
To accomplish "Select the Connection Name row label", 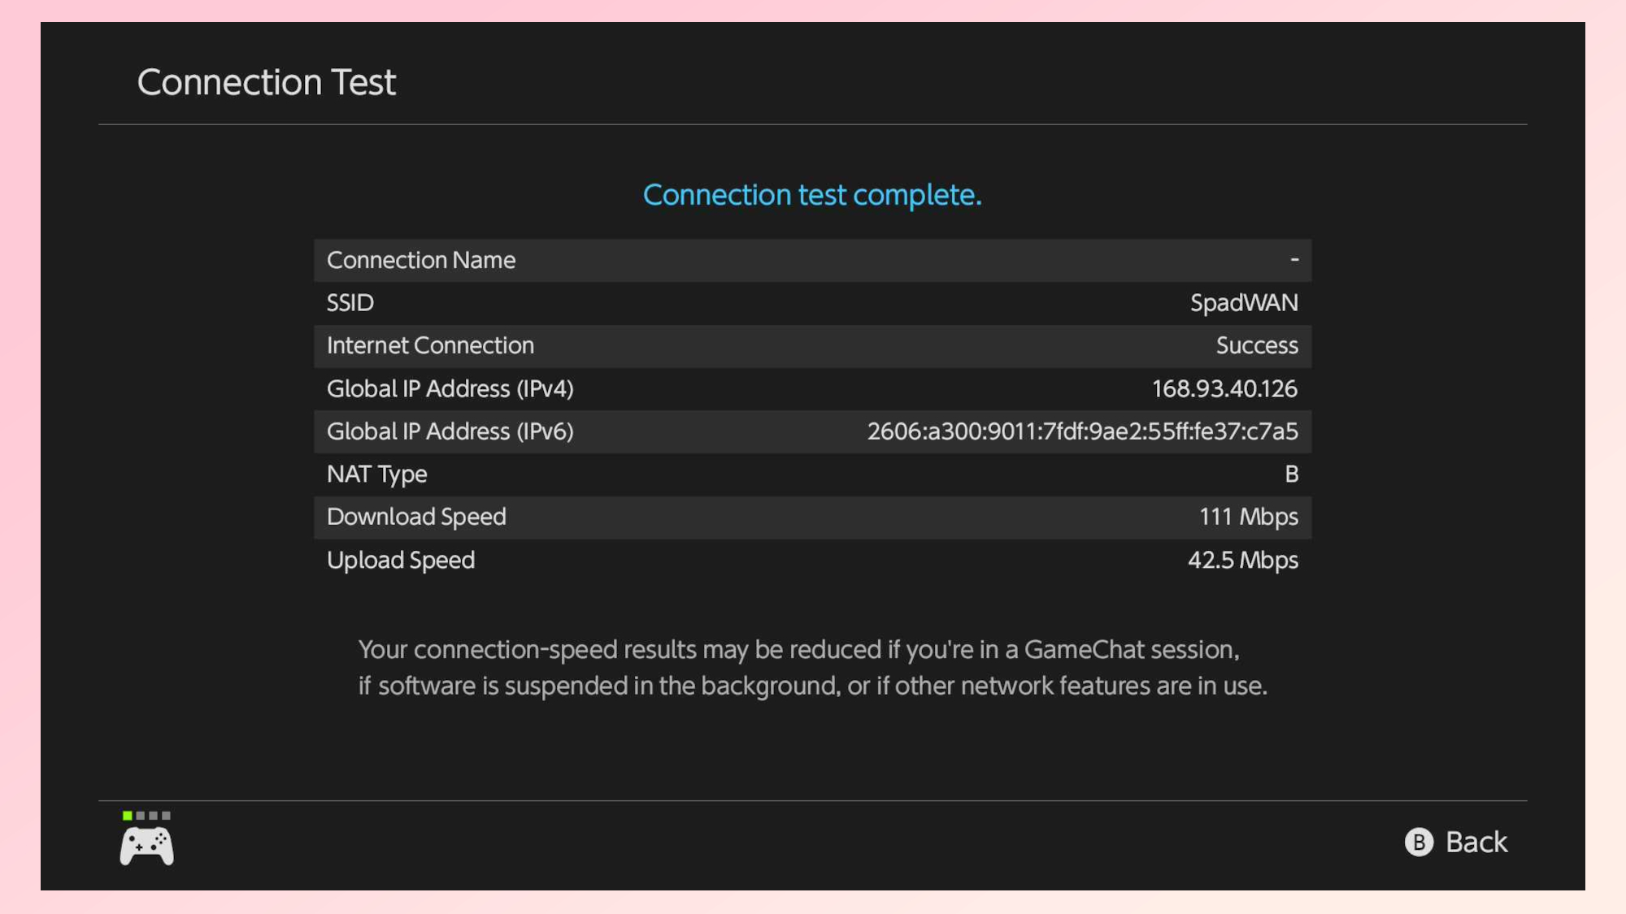I will [421, 260].
